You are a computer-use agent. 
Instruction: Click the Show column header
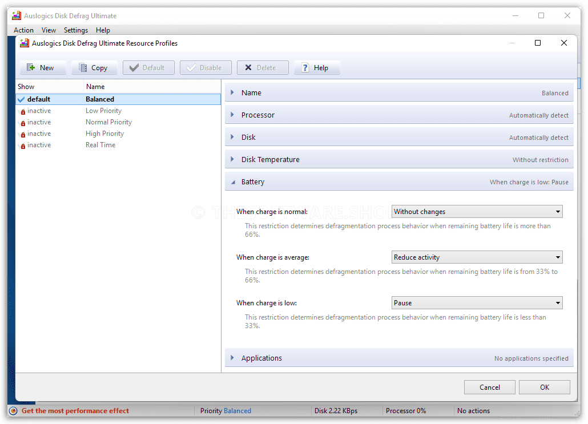click(50, 87)
